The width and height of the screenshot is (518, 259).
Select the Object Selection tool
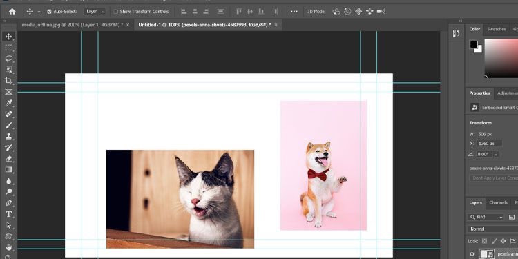tap(8, 70)
